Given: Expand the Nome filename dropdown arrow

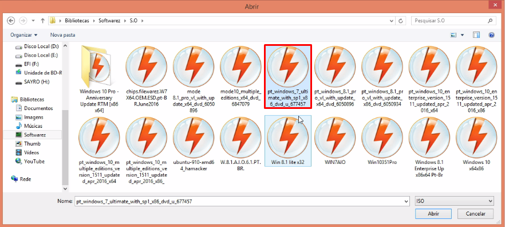Looking at the screenshot, I should click(x=406, y=201).
